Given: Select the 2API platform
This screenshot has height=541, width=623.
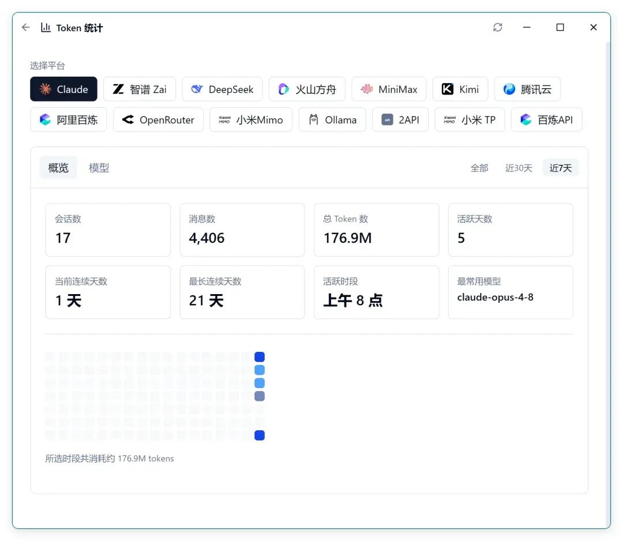Looking at the screenshot, I should click(x=400, y=119).
